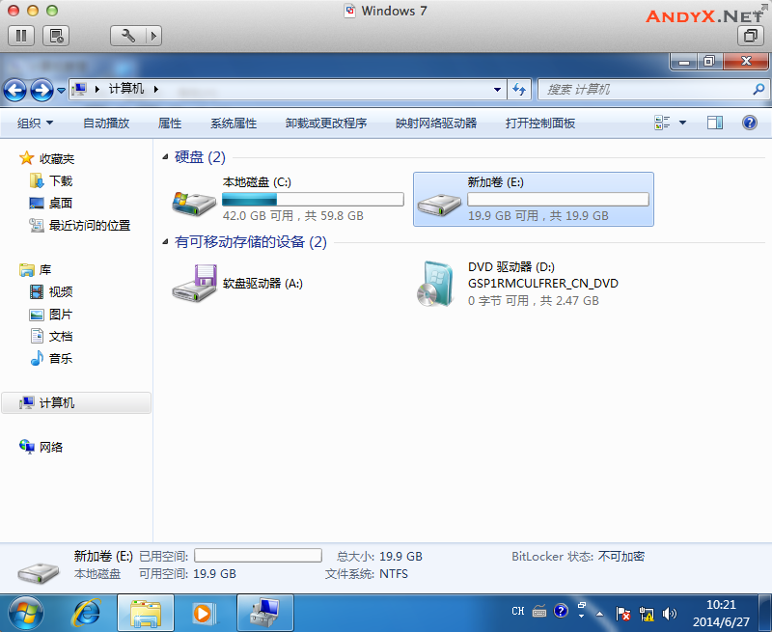Collapse the 有可移动存储的设备 (2) group
The height and width of the screenshot is (632, 772).
165,241
